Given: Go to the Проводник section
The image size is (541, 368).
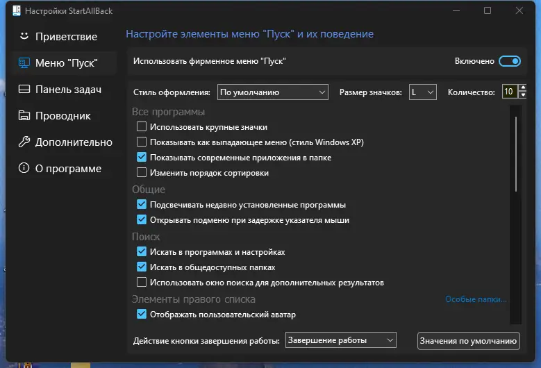Looking at the screenshot, I should [64, 115].
